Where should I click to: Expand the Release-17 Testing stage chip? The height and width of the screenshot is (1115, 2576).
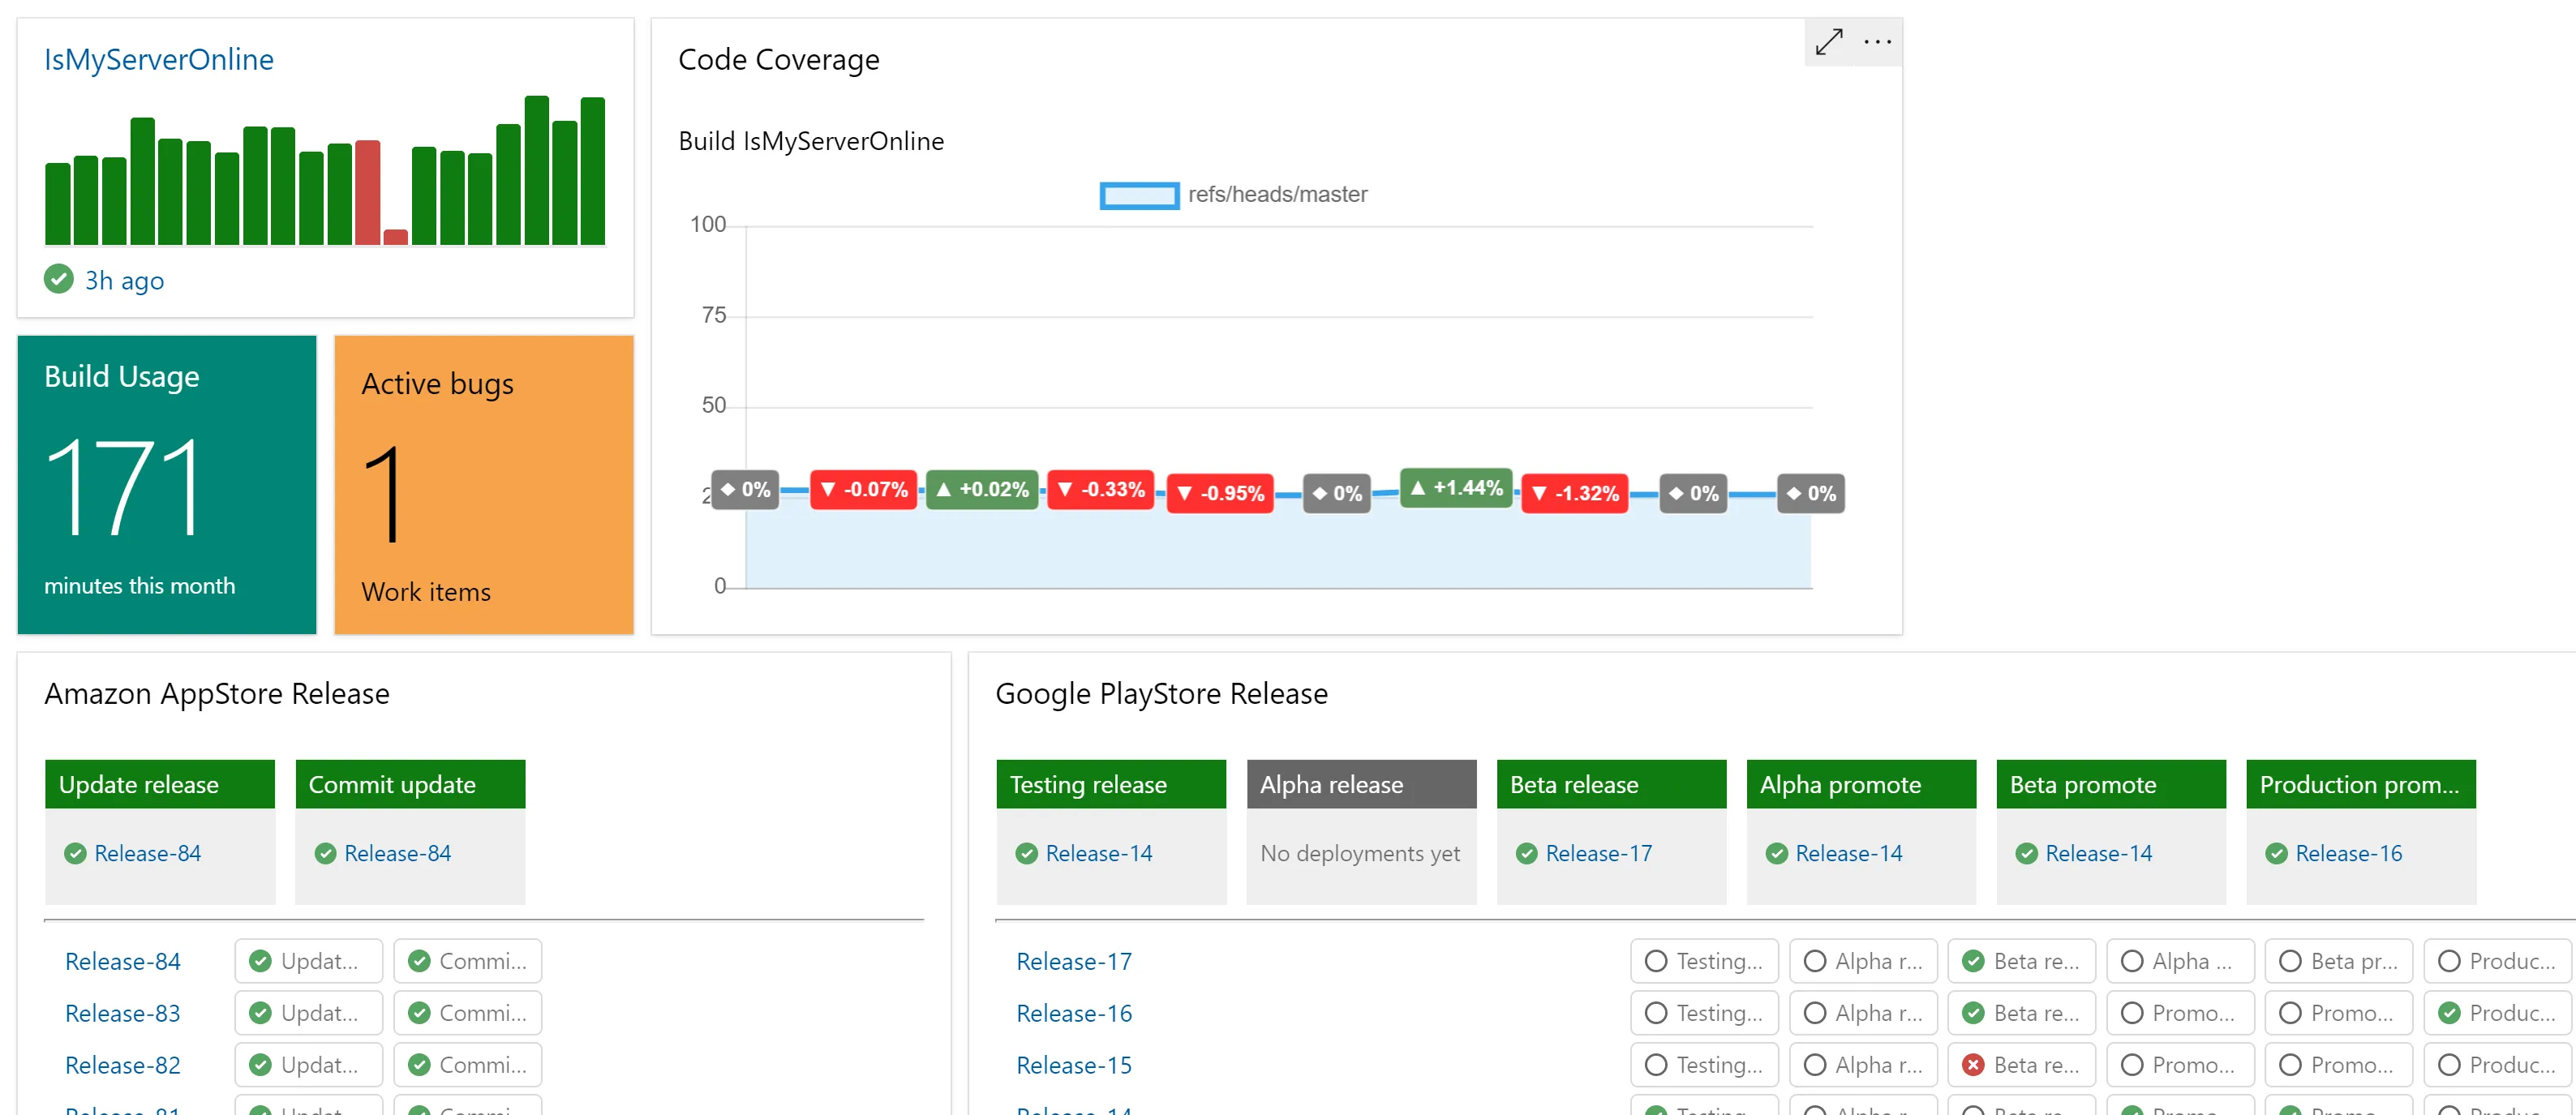(1704, 960)
